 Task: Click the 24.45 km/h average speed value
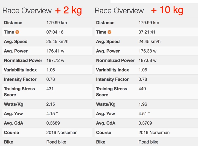point(149,42)
